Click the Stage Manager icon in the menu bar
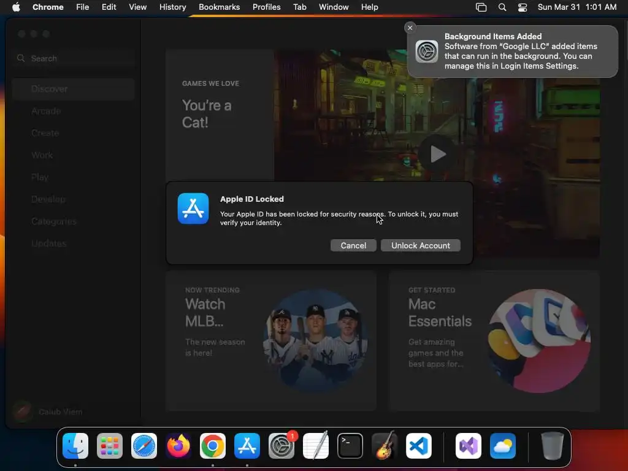The height and width of the screenshot is (471, 628). tap(481, 7)
